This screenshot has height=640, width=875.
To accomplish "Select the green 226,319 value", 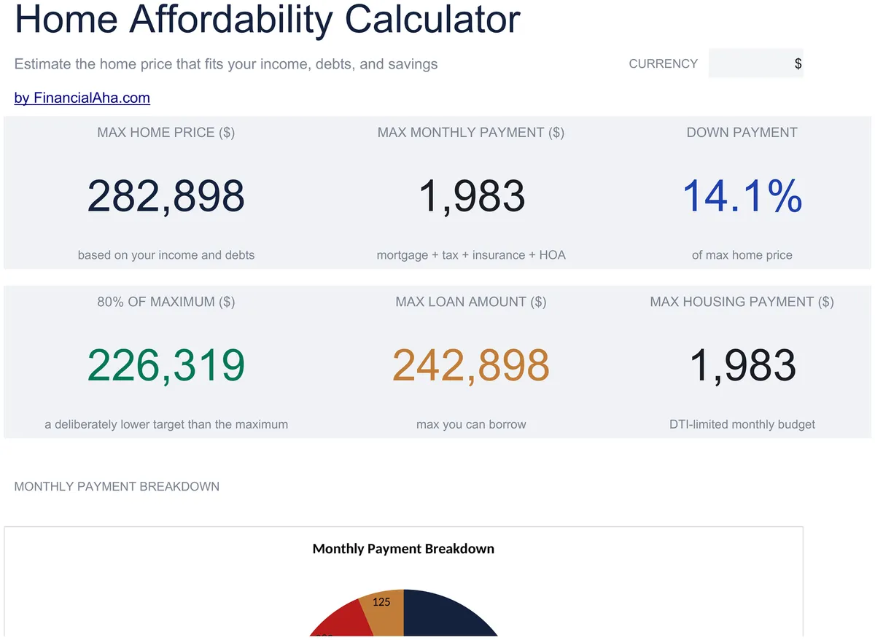I will (x=166, y=365).
